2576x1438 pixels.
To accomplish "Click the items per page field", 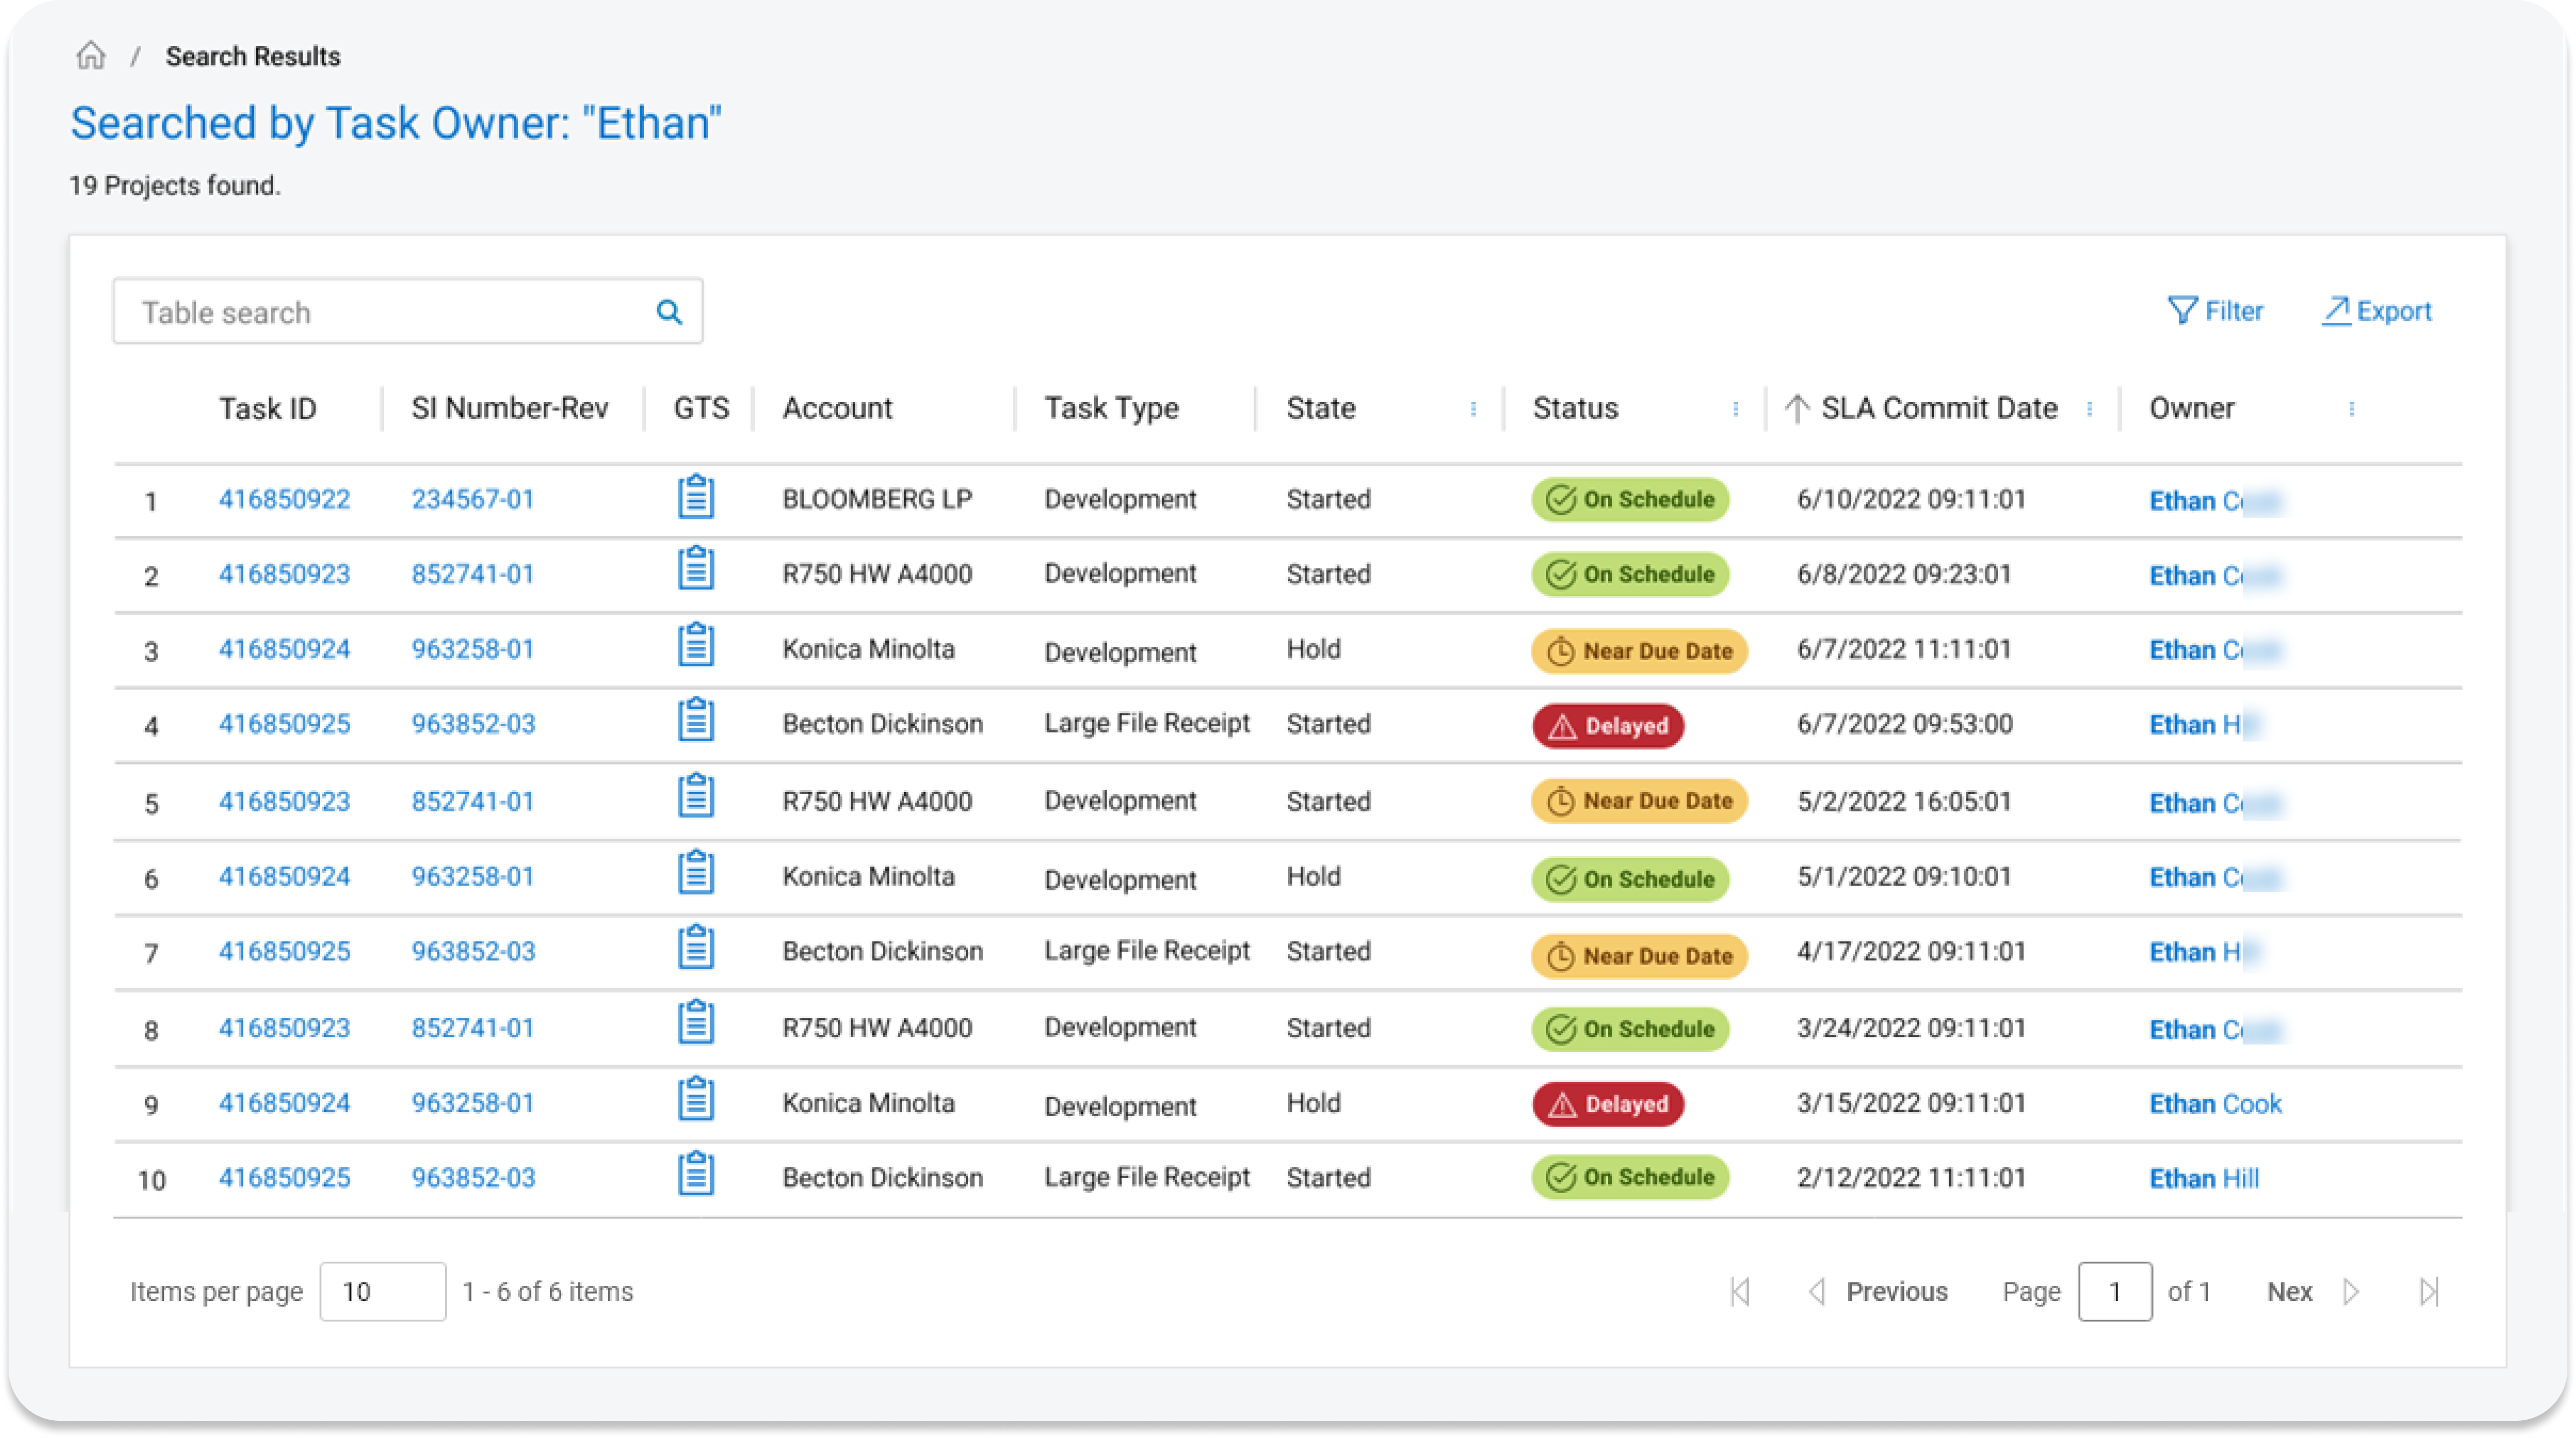I will (x=382, y=1291).
